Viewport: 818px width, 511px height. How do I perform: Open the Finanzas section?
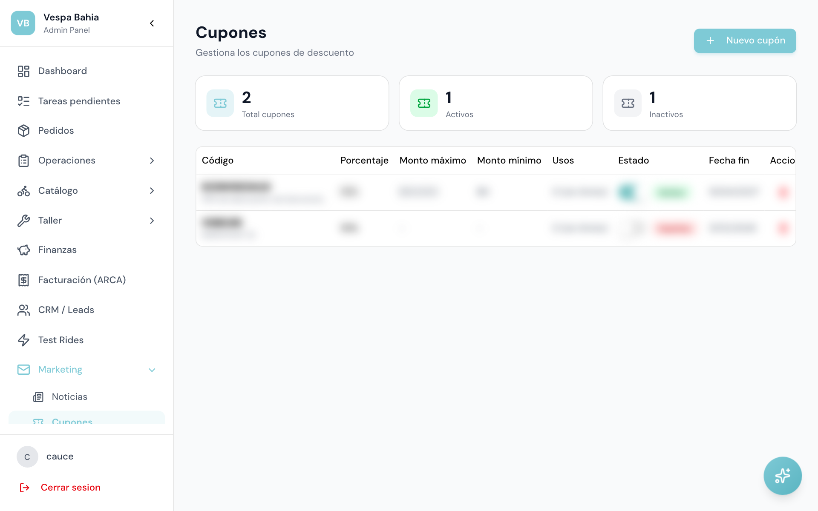86,250
